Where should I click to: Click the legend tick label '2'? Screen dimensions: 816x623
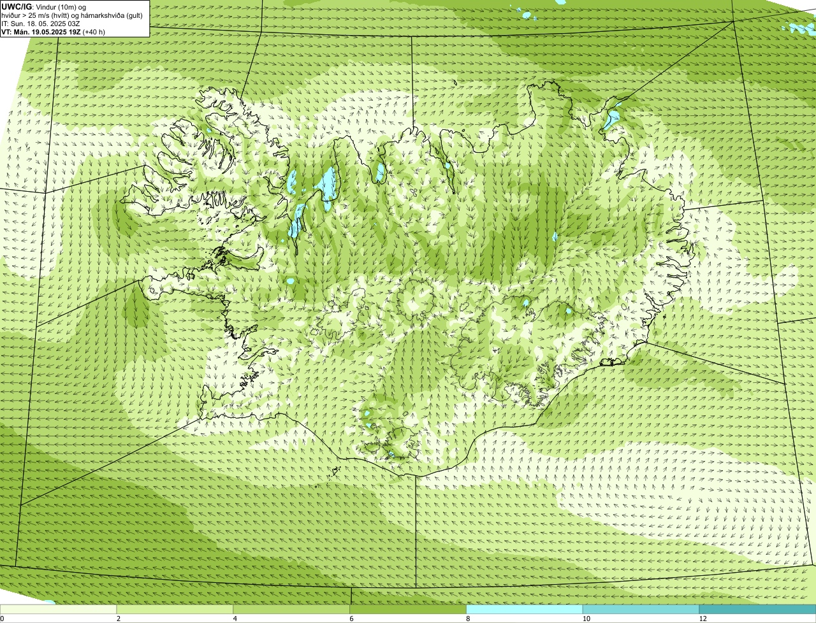point(118,619)
